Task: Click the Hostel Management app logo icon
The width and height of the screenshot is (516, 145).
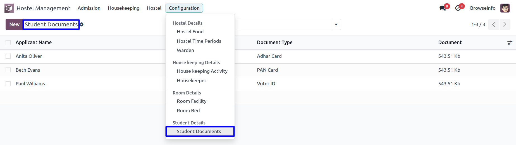Action: [x=9, y=8]
